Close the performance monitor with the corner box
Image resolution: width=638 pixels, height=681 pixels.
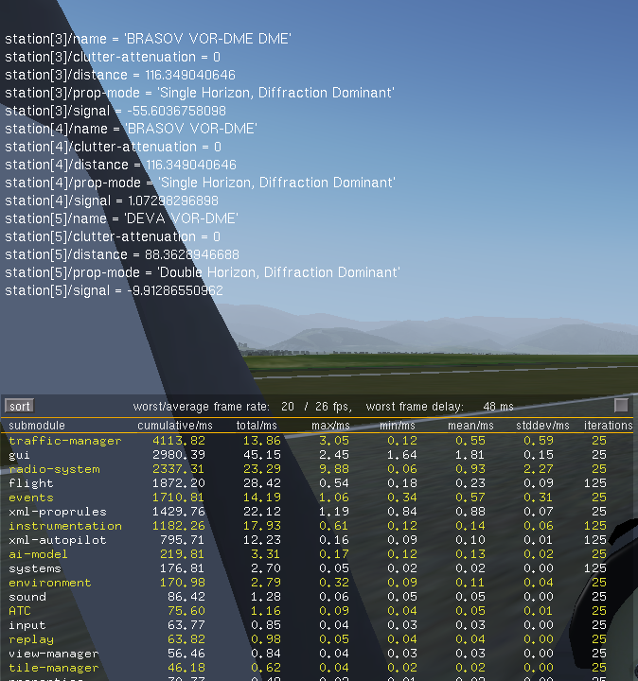(621, 405)
